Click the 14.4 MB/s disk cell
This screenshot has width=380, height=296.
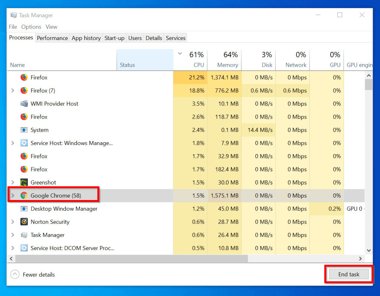[x=259, y=130]
